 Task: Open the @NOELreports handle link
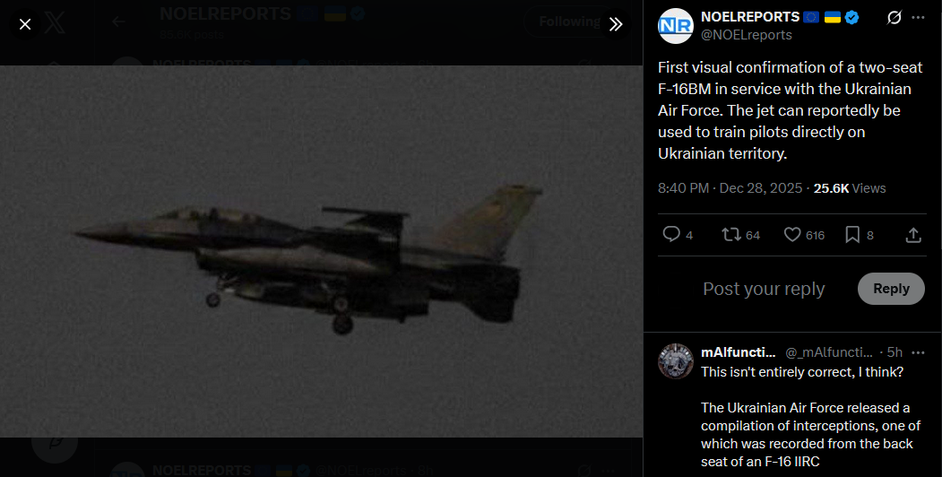[746, 35]
